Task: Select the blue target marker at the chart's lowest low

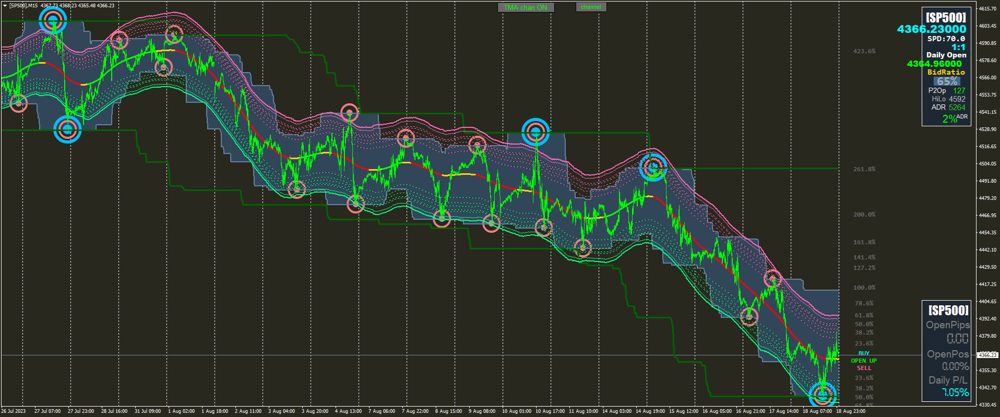Action: [x=823, y=395]
